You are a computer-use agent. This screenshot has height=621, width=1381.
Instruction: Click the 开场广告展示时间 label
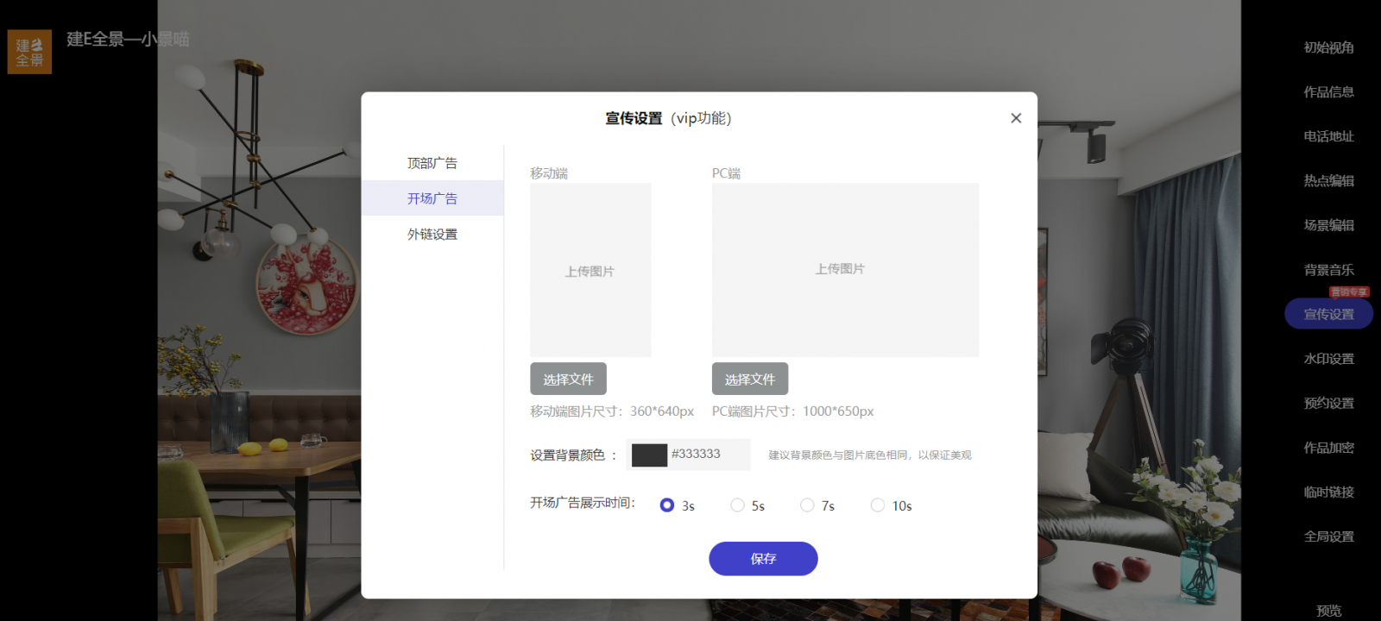pos(583,503)
